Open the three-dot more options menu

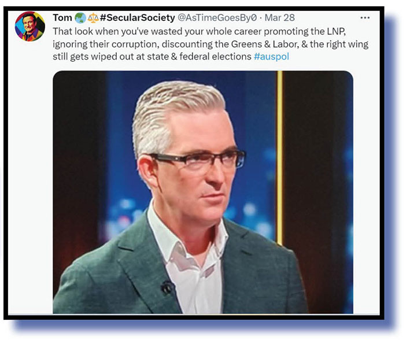click(365, 18)
